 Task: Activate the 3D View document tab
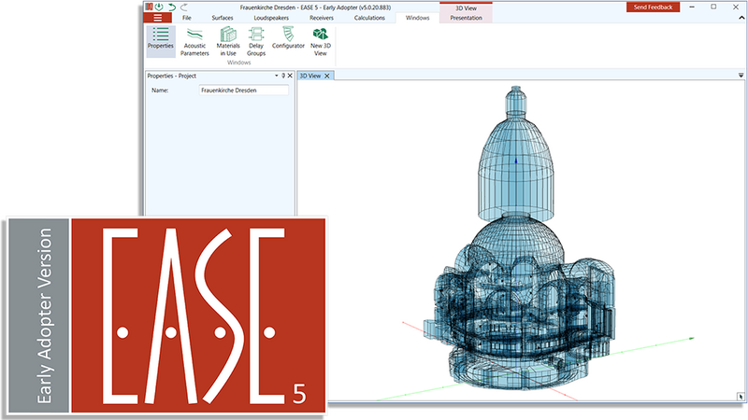pyautogui.click(x=310, y=76)
